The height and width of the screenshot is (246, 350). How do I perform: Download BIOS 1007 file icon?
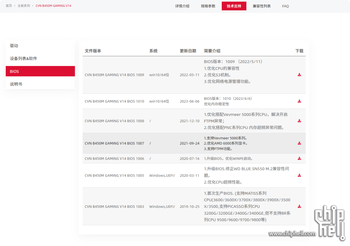[x=299, y=143]
